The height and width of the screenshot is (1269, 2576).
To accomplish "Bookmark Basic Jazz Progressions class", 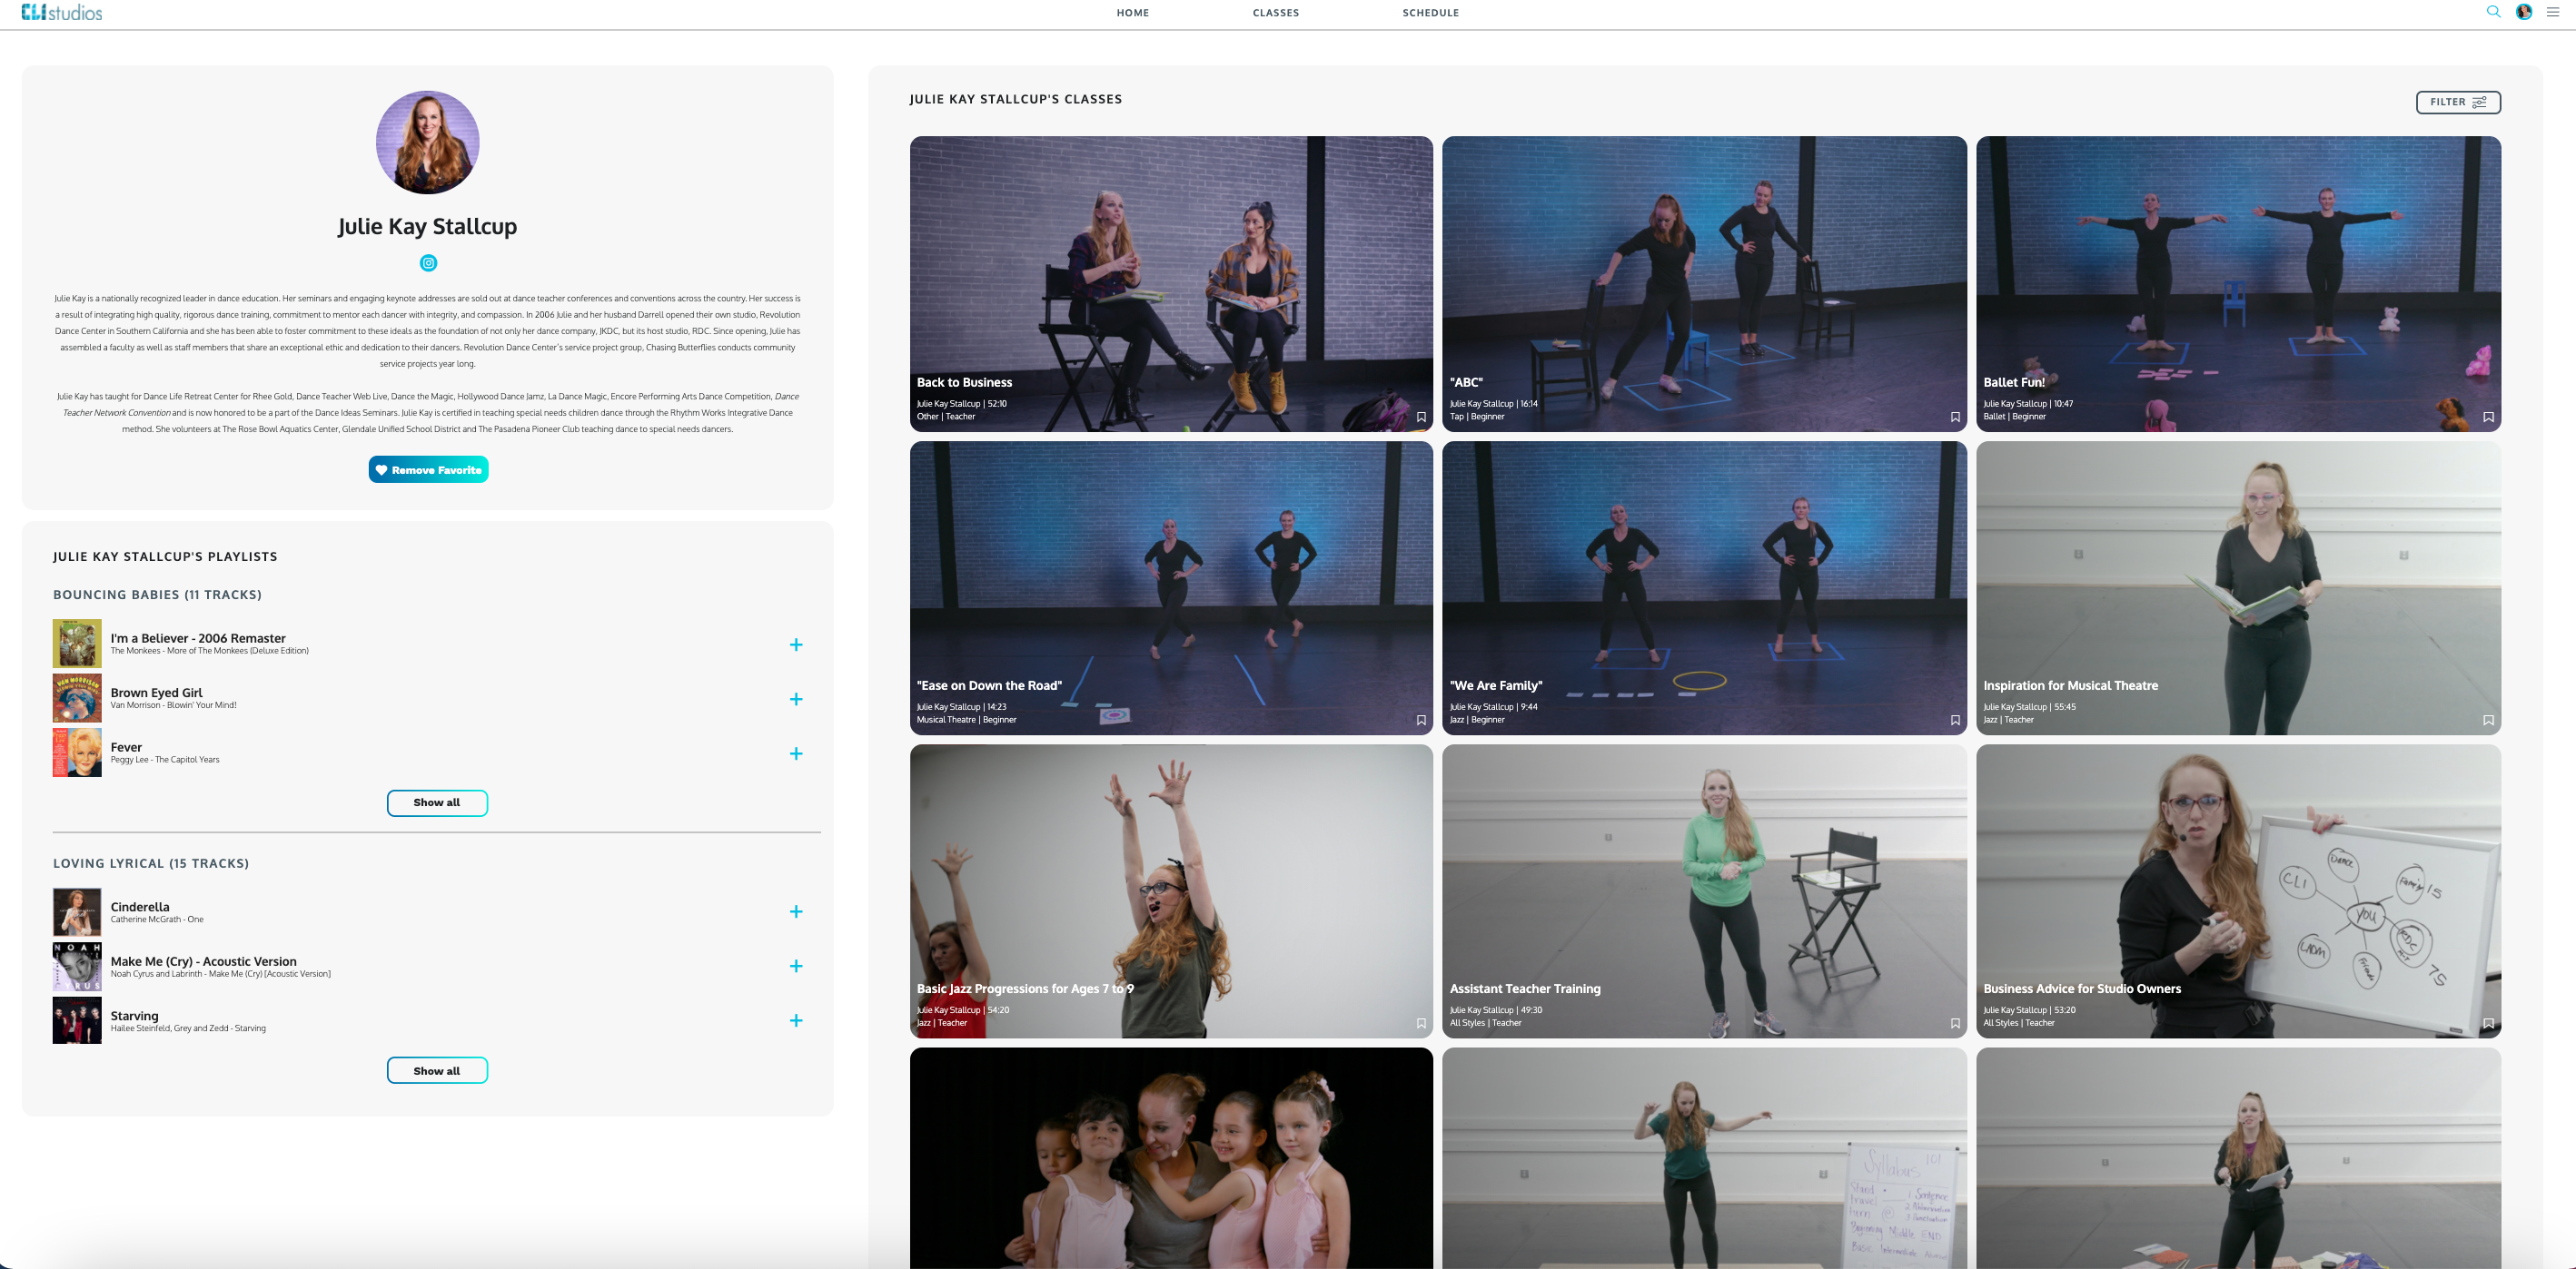I will click(1421, 1023).
